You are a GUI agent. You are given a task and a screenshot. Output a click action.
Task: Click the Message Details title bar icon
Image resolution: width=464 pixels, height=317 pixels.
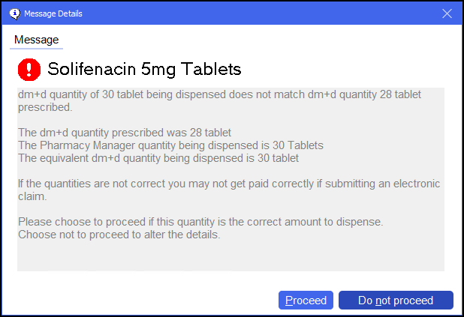click(x=14, y=13)
